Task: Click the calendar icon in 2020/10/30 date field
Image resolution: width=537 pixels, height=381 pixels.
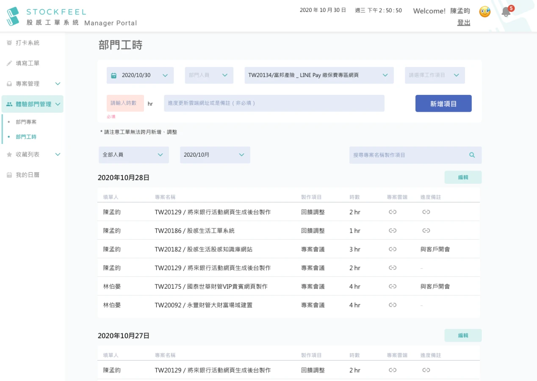Action: pyautogui.click(x=113, y=75)
